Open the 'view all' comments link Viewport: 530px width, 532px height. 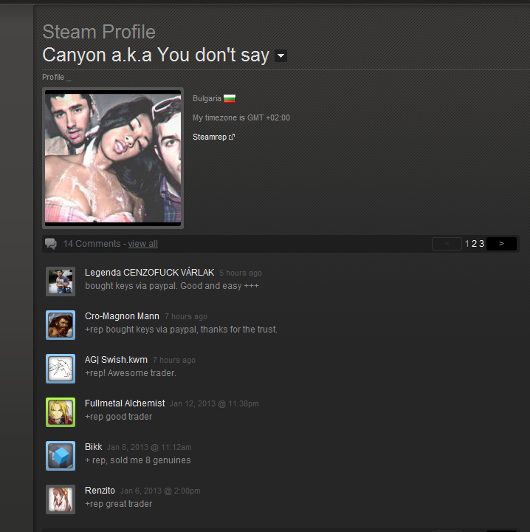pos(142,244)
